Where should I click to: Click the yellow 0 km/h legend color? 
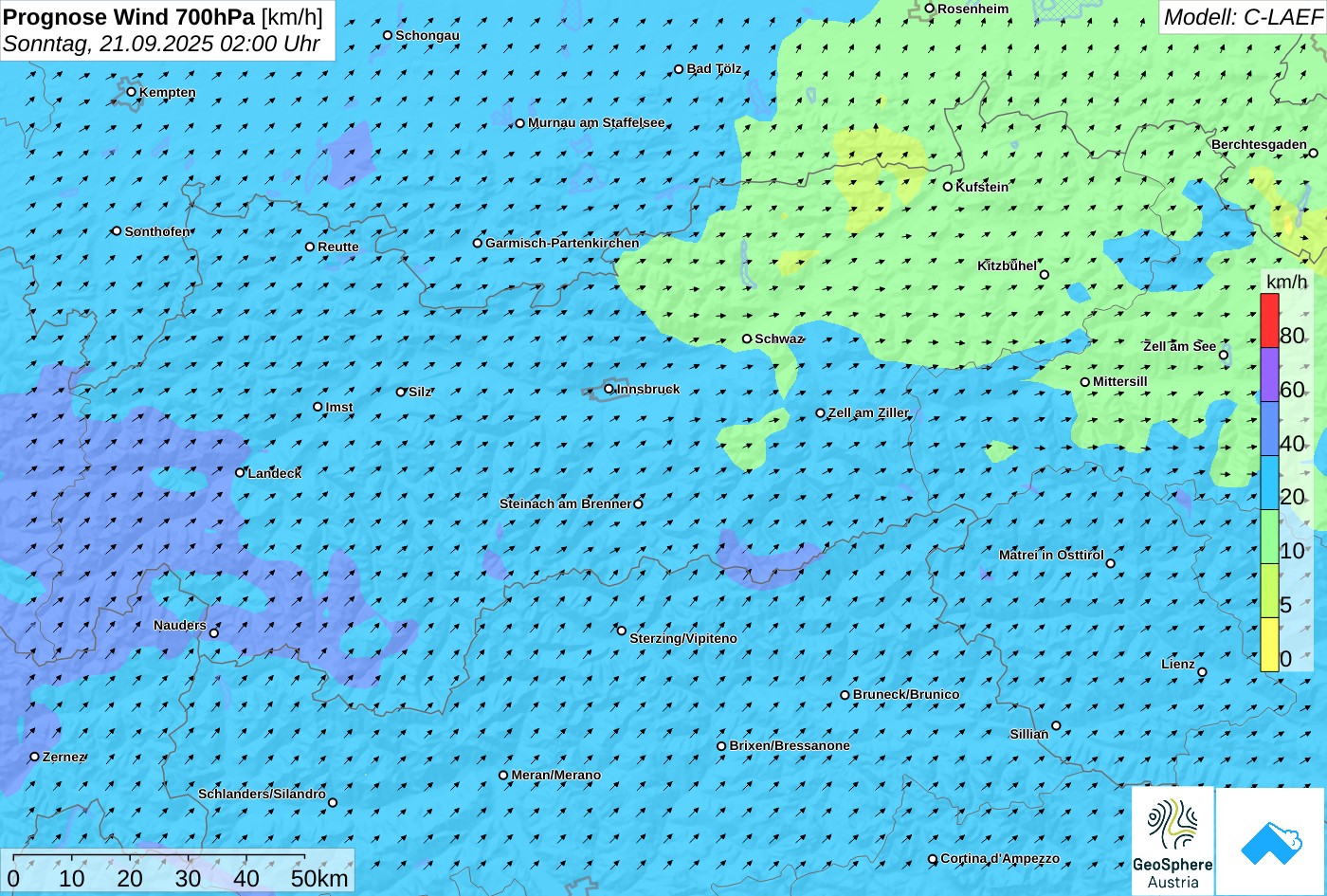(x=1269, y=645)
